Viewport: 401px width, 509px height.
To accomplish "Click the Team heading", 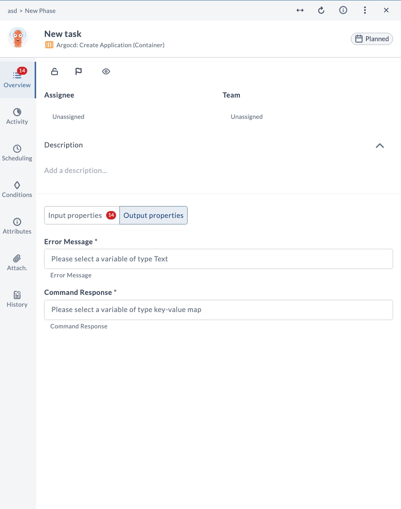I will click(231, 95).
